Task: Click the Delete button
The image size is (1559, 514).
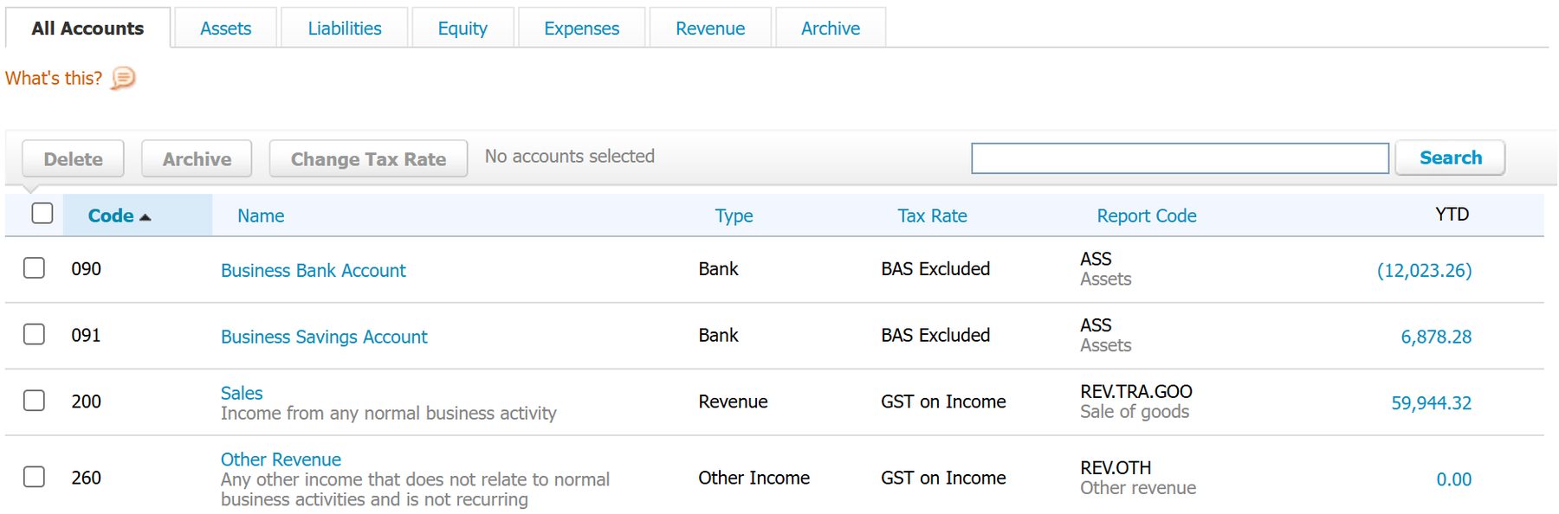Action: 74,159
